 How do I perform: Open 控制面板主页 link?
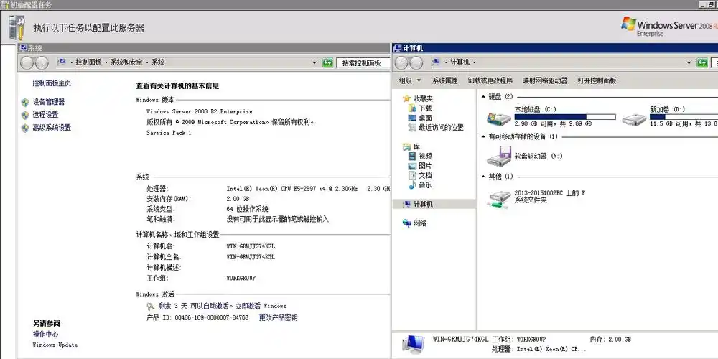point(52,83)
